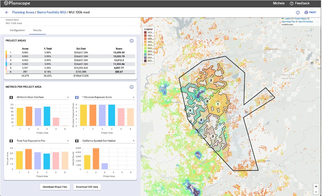The image size is (322, 196).
Task: Click the map icon beside Structure Exposure Score
Action: 77,97
